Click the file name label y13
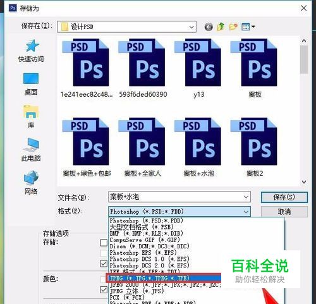This screenshot has height=304, width=316. [x=199, y=94]
